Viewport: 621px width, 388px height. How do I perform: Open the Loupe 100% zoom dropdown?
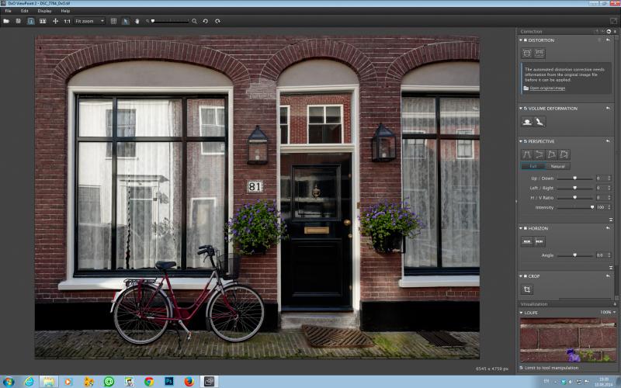pyautogui.click(x=608, y=312)
